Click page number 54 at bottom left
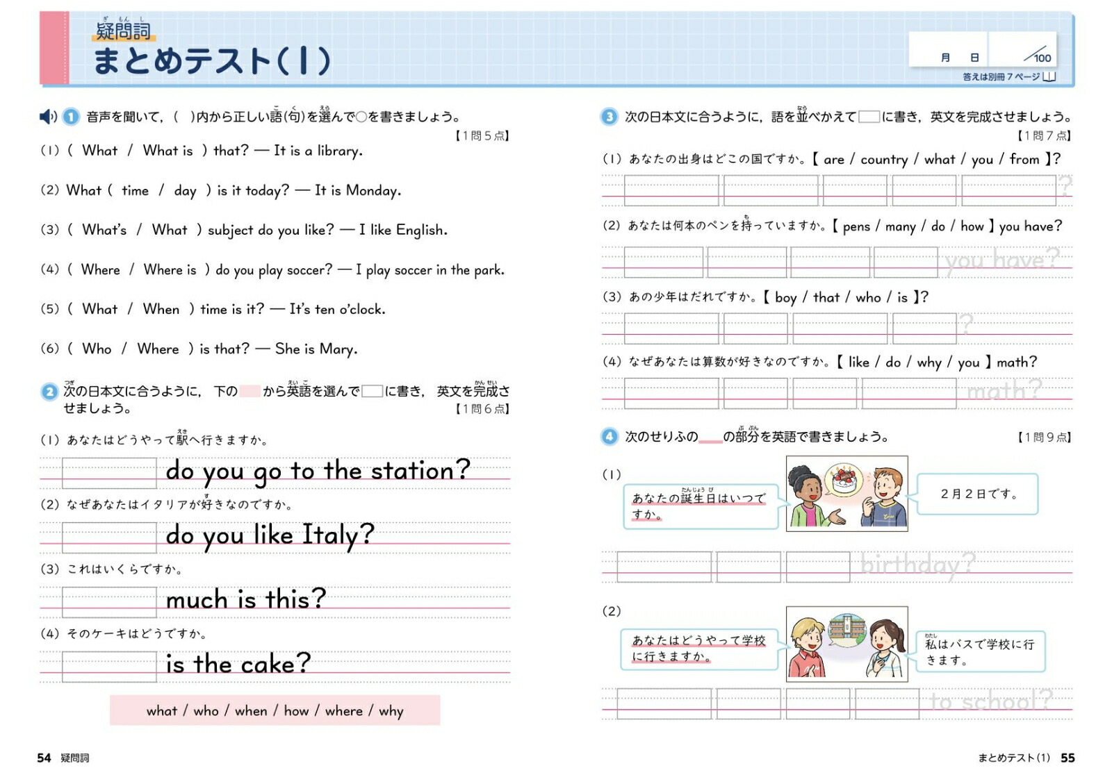The image size is (1112, 784). click(43, 759)
